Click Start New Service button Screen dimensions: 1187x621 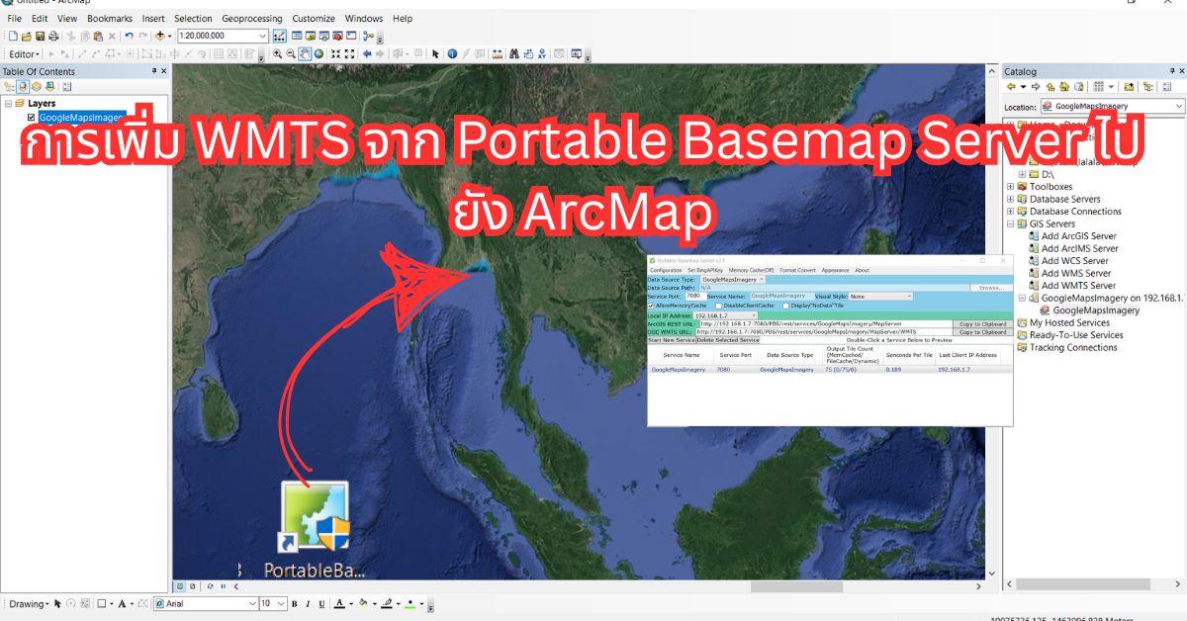click(x=672, y=339)
